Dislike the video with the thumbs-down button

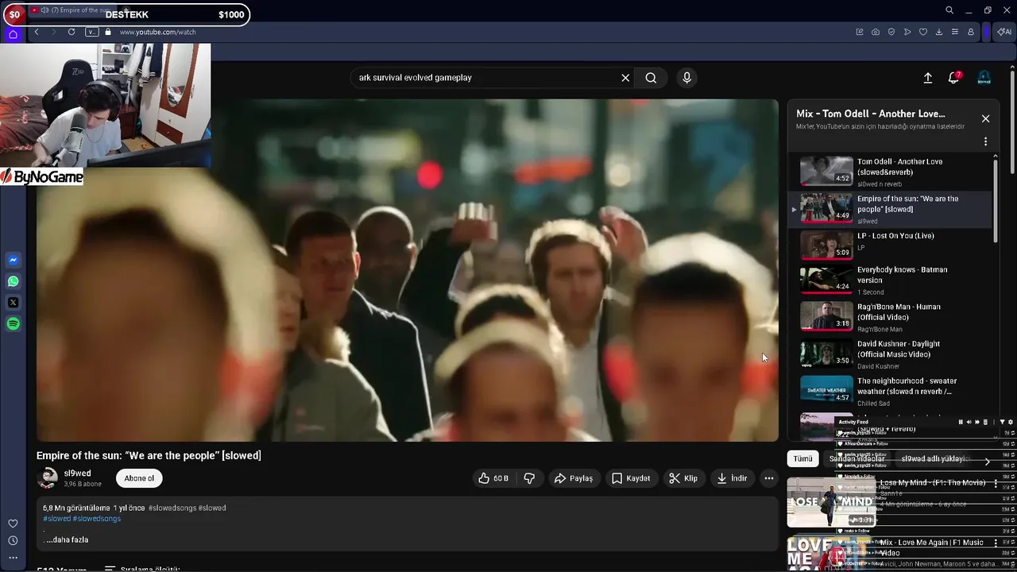(529, 478)
